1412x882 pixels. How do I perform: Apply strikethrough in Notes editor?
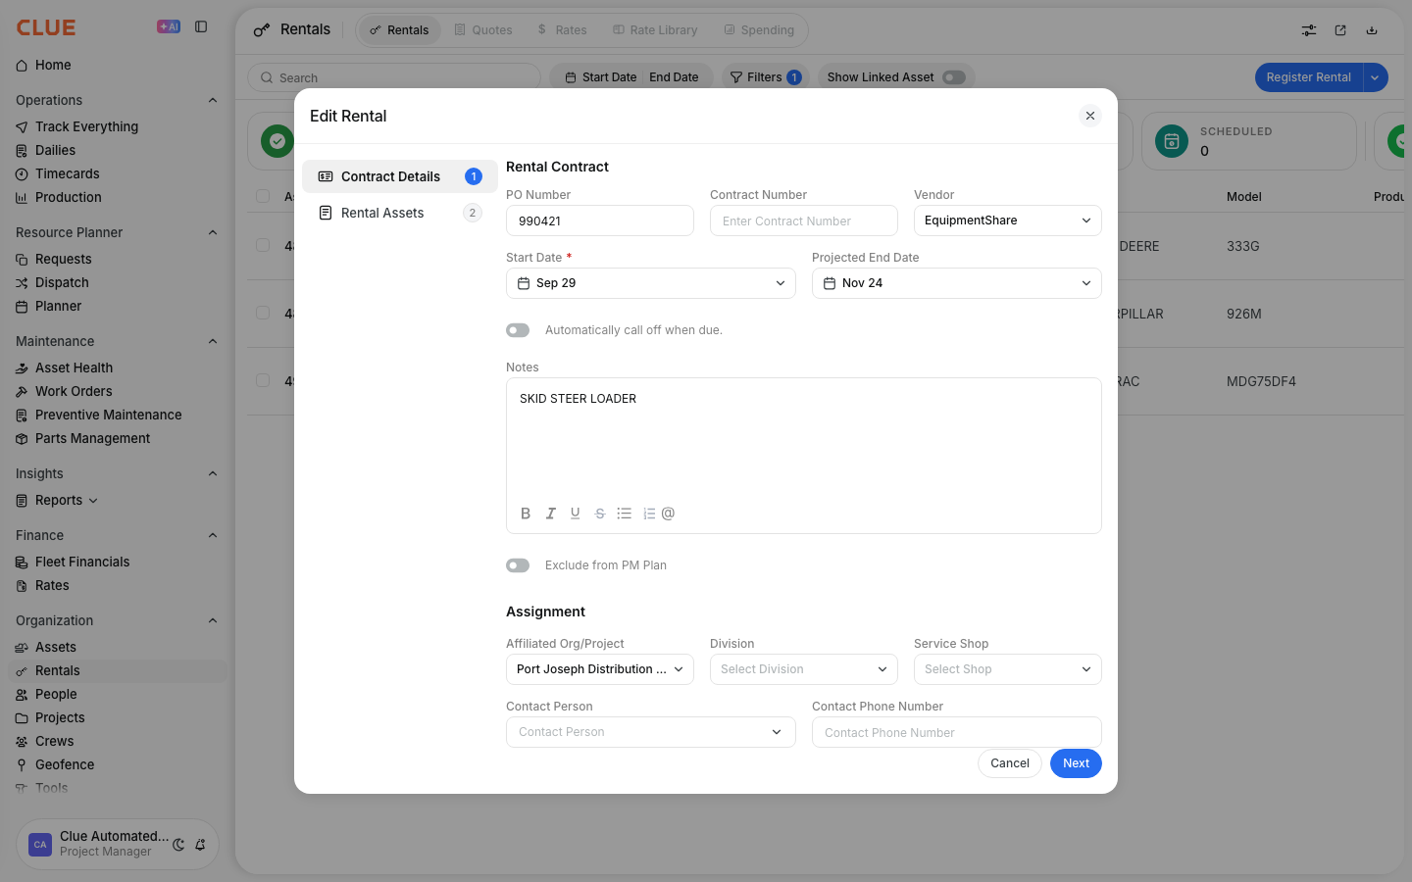coord(600,514)
